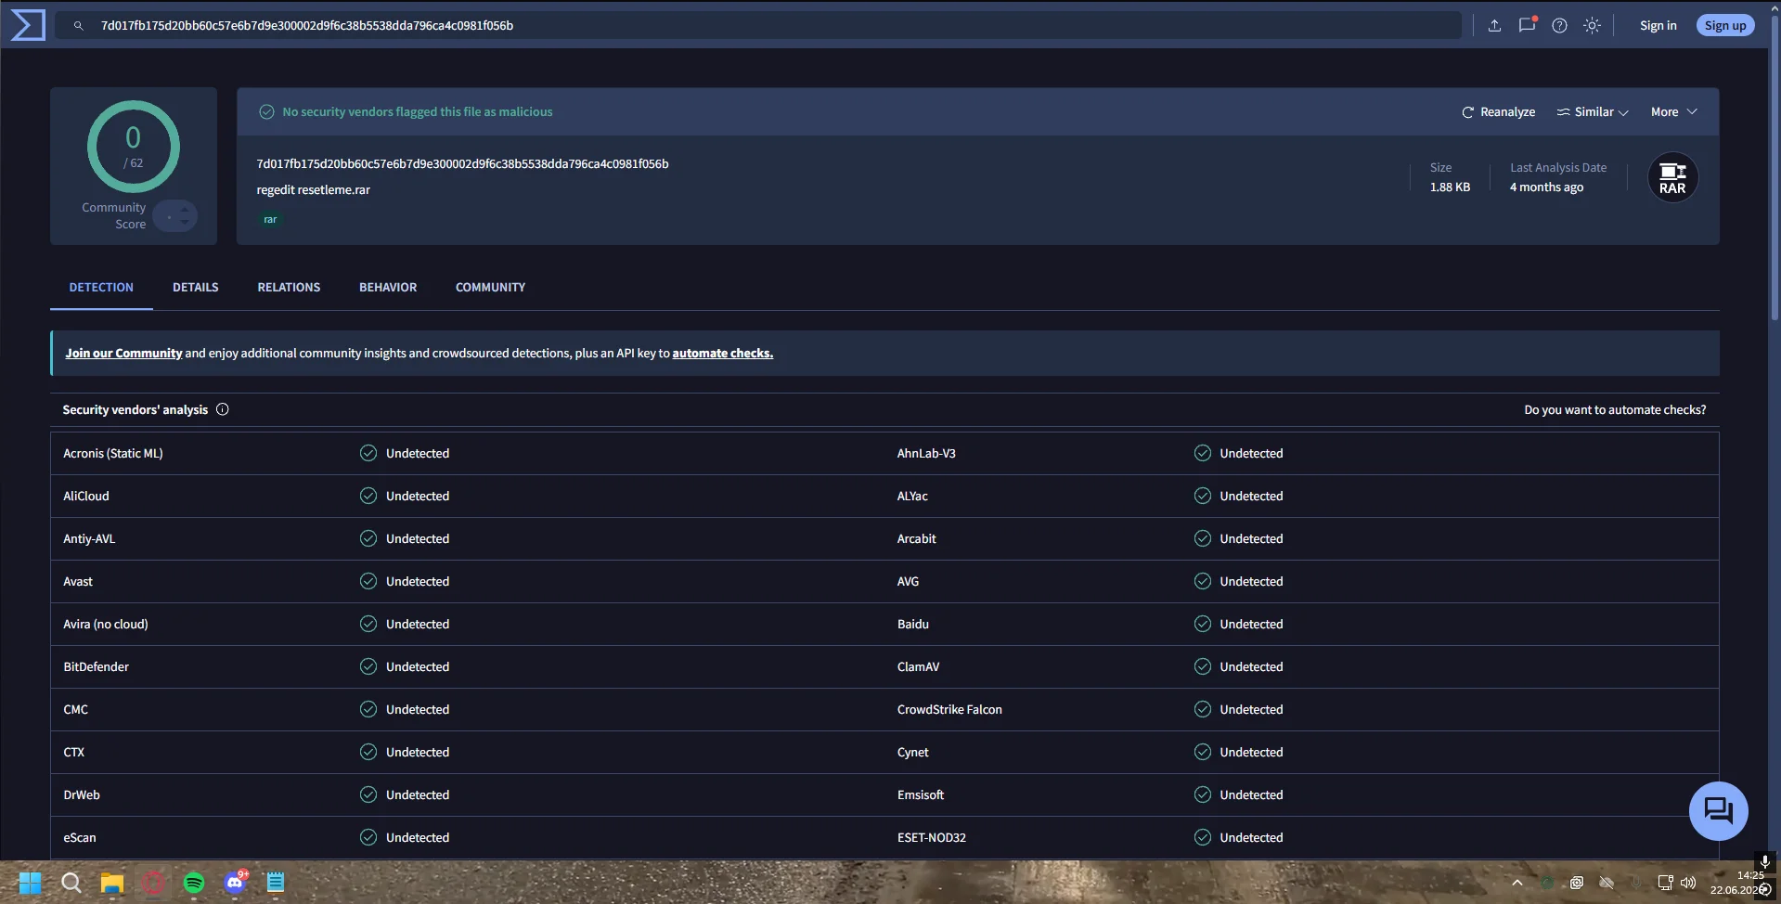Viewport: 1781px width, 904px height.
Task: Click the check icon beside Cynet's Undetected result
Action: pos(1203,752)
